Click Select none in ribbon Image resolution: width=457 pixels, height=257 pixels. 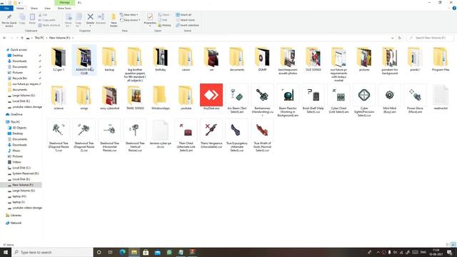[x=185, y=20]
